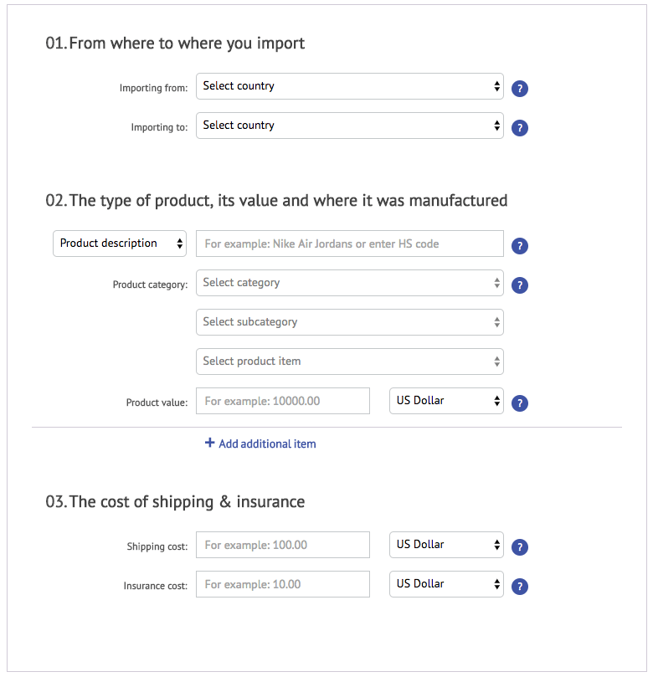Open the Importing from country dropdown

(349, 86)
